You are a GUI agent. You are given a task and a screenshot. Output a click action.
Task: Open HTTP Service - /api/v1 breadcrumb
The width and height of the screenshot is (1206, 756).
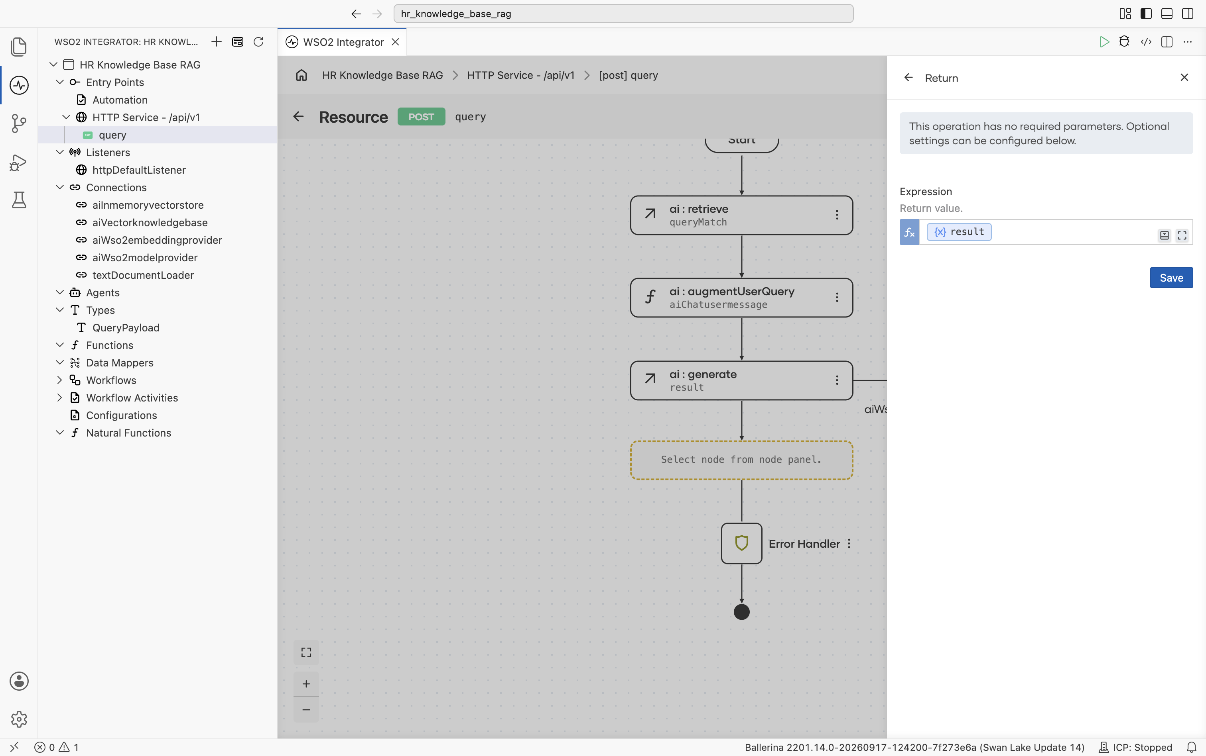[x=521, y=75]
